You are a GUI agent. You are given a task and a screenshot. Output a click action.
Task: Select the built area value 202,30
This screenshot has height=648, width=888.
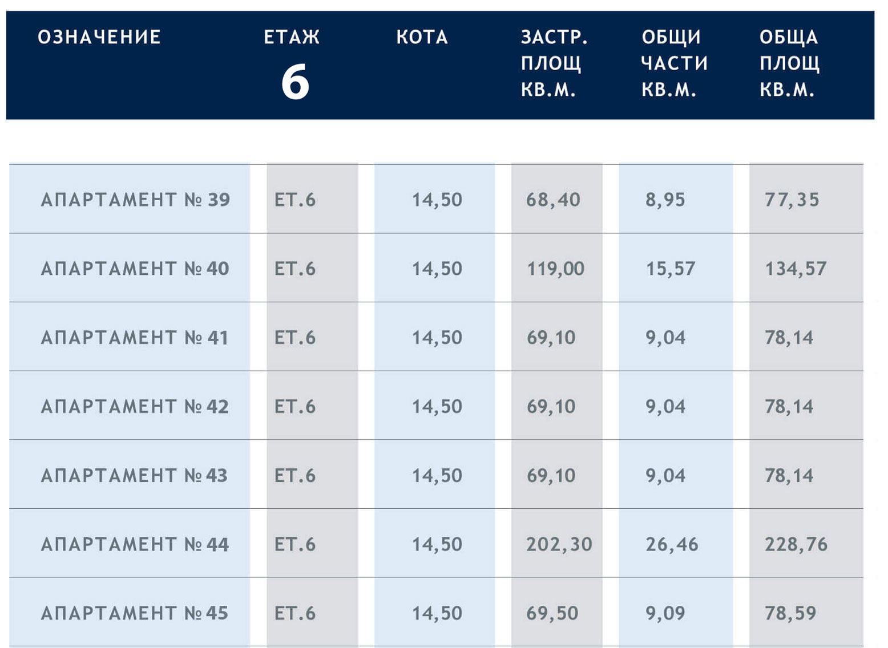[559, 545]
